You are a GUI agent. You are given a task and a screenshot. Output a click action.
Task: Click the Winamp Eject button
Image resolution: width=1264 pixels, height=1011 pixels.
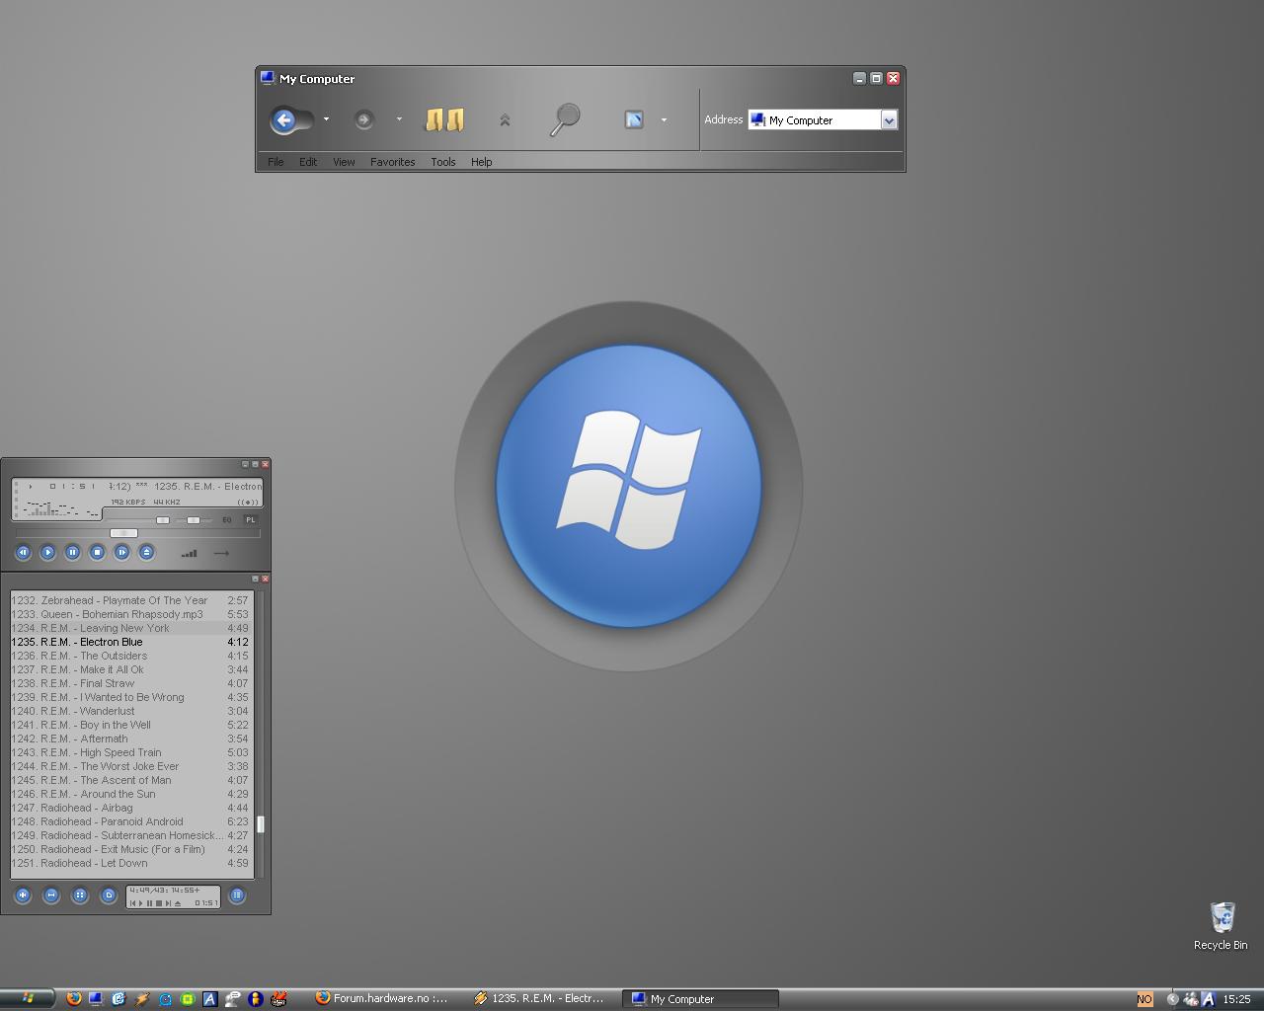pyautogui.click(x=146, y=553)
